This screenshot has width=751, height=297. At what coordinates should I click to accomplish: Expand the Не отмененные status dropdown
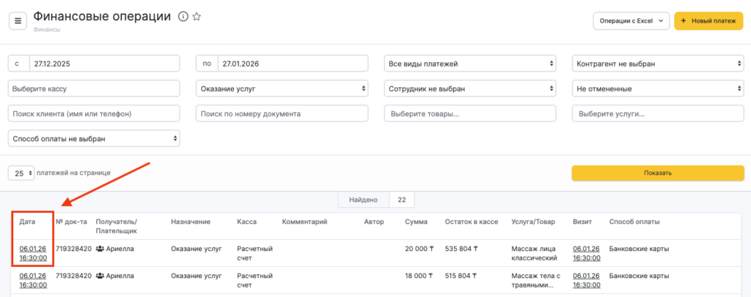[658, 89]
